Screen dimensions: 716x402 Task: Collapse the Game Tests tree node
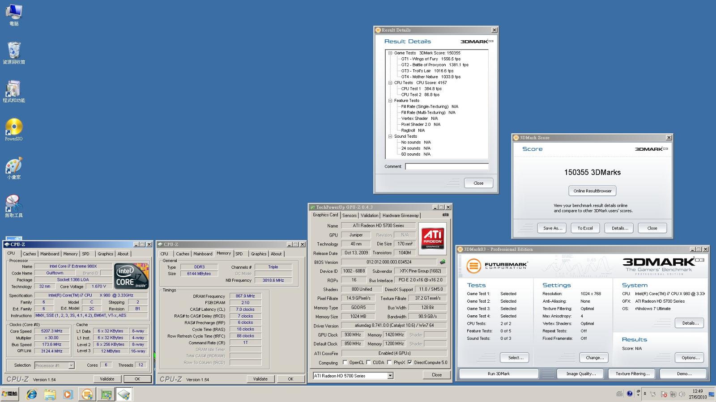(x=390, y=53)
